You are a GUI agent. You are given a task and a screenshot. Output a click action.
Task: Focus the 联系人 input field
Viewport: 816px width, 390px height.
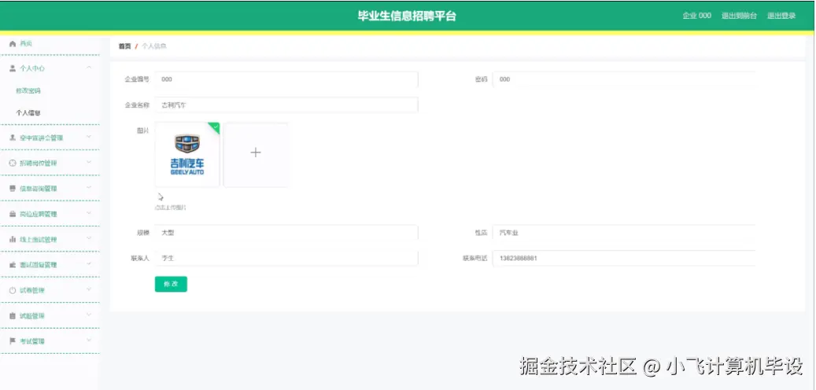point(286,258)
